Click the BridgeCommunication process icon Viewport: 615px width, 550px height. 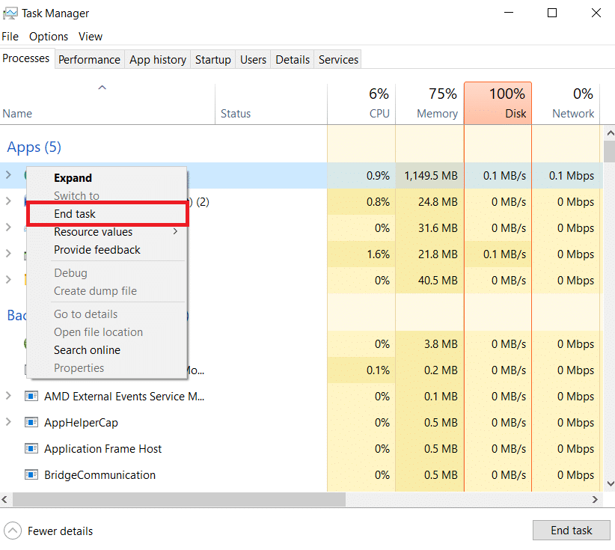[31, 474]
